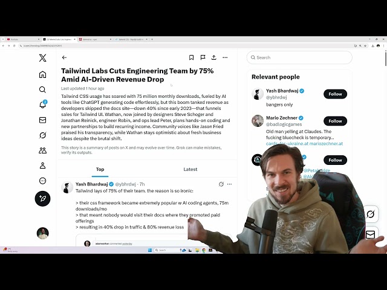Click the page vertical scrollbar

coord(385,58)
